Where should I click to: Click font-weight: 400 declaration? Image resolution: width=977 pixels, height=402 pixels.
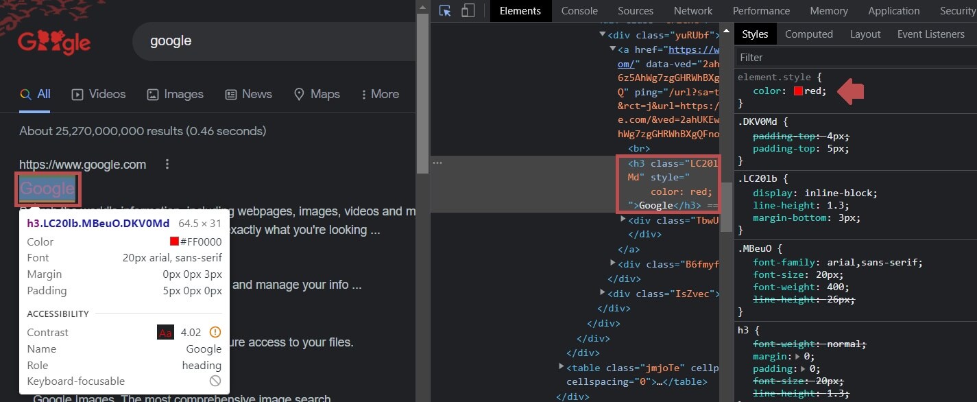coord(801,287)
